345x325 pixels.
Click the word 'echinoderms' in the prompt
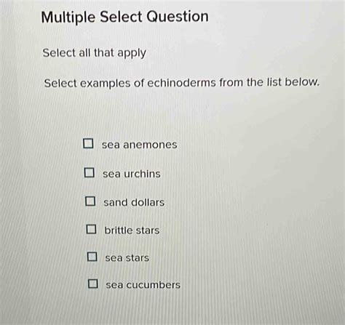181,83
